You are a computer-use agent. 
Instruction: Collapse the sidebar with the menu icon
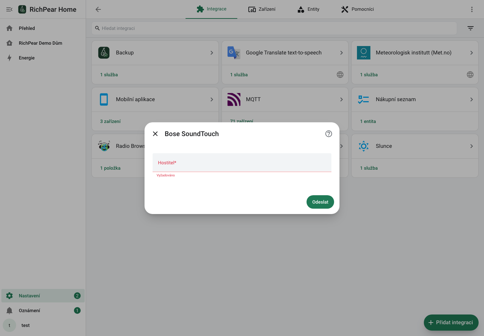click(x=9, y=9)
